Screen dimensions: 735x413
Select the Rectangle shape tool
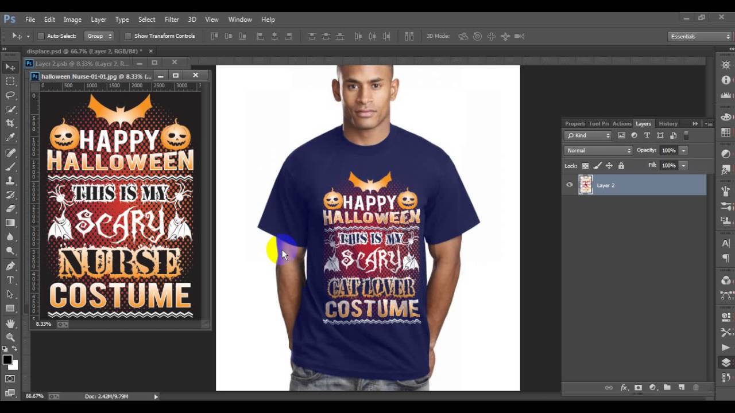point(10,308)
